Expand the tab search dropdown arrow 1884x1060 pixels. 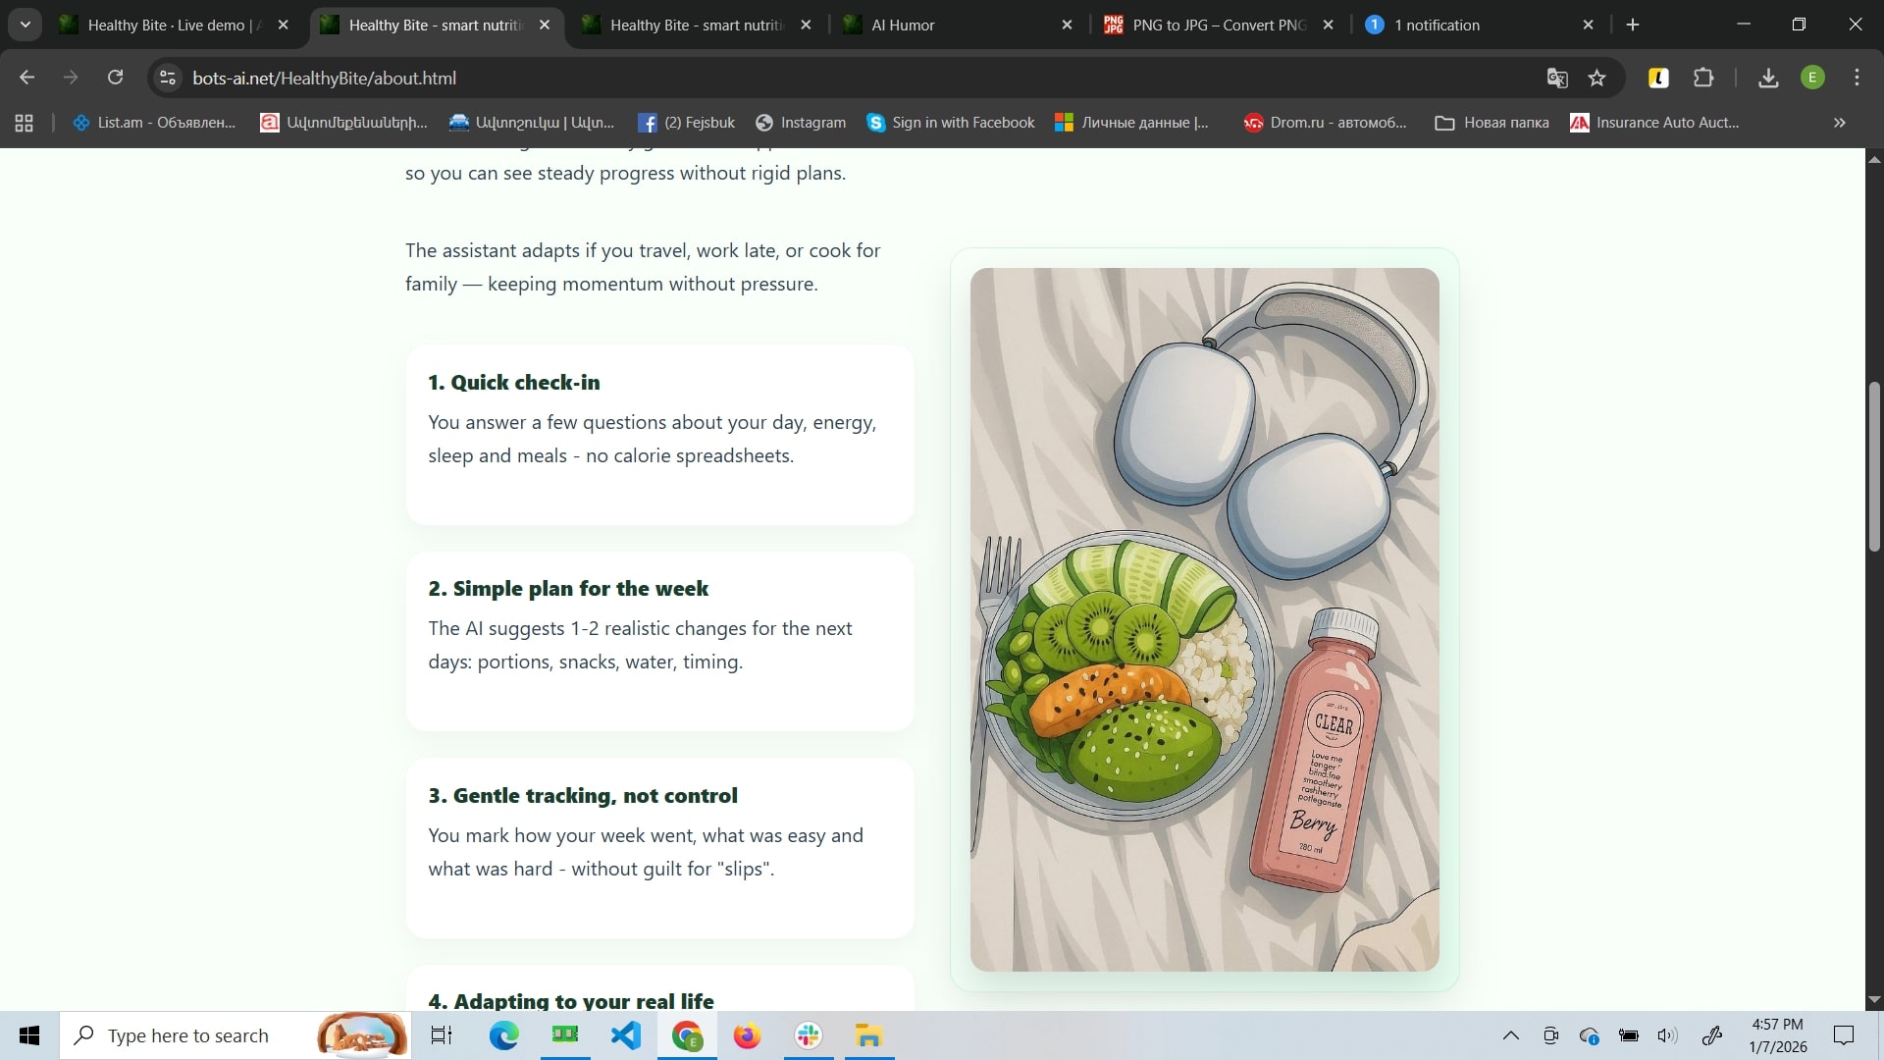click(26, 25)
